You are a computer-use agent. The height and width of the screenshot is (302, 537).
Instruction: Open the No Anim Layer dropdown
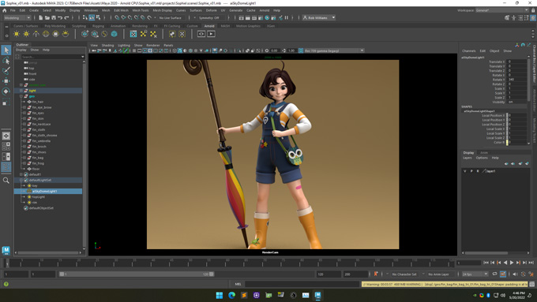pos(441,274)
